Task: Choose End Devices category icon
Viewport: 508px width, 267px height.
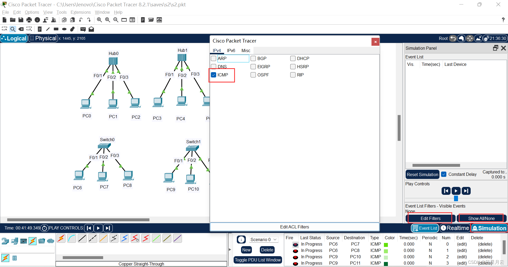Action: 15,241
